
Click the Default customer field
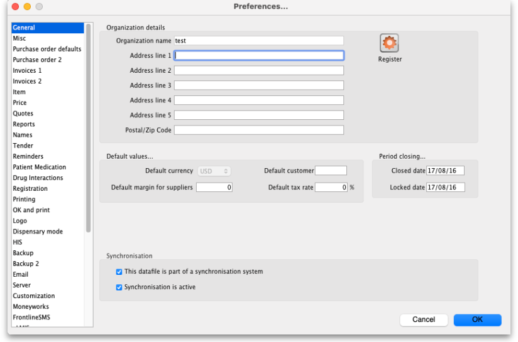click(331, 171)
